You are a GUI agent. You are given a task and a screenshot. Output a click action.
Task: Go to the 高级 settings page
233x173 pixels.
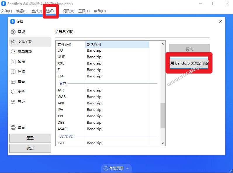coord(30,102)
